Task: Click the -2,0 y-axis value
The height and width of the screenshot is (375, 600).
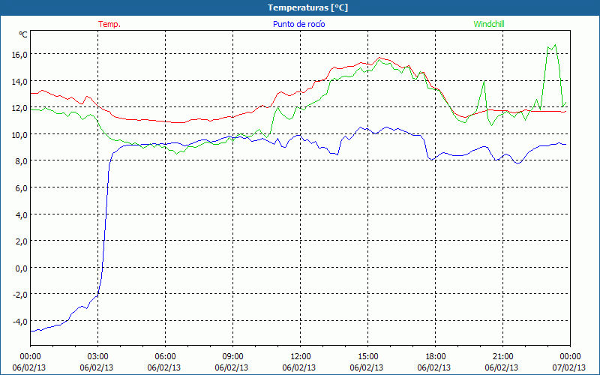Action: pyautogui.click(x=19, y=295)
